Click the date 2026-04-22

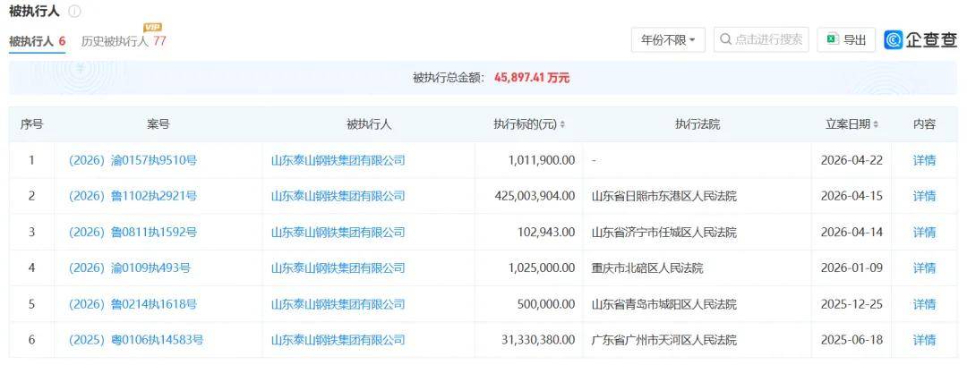click(x=851, y=160)
